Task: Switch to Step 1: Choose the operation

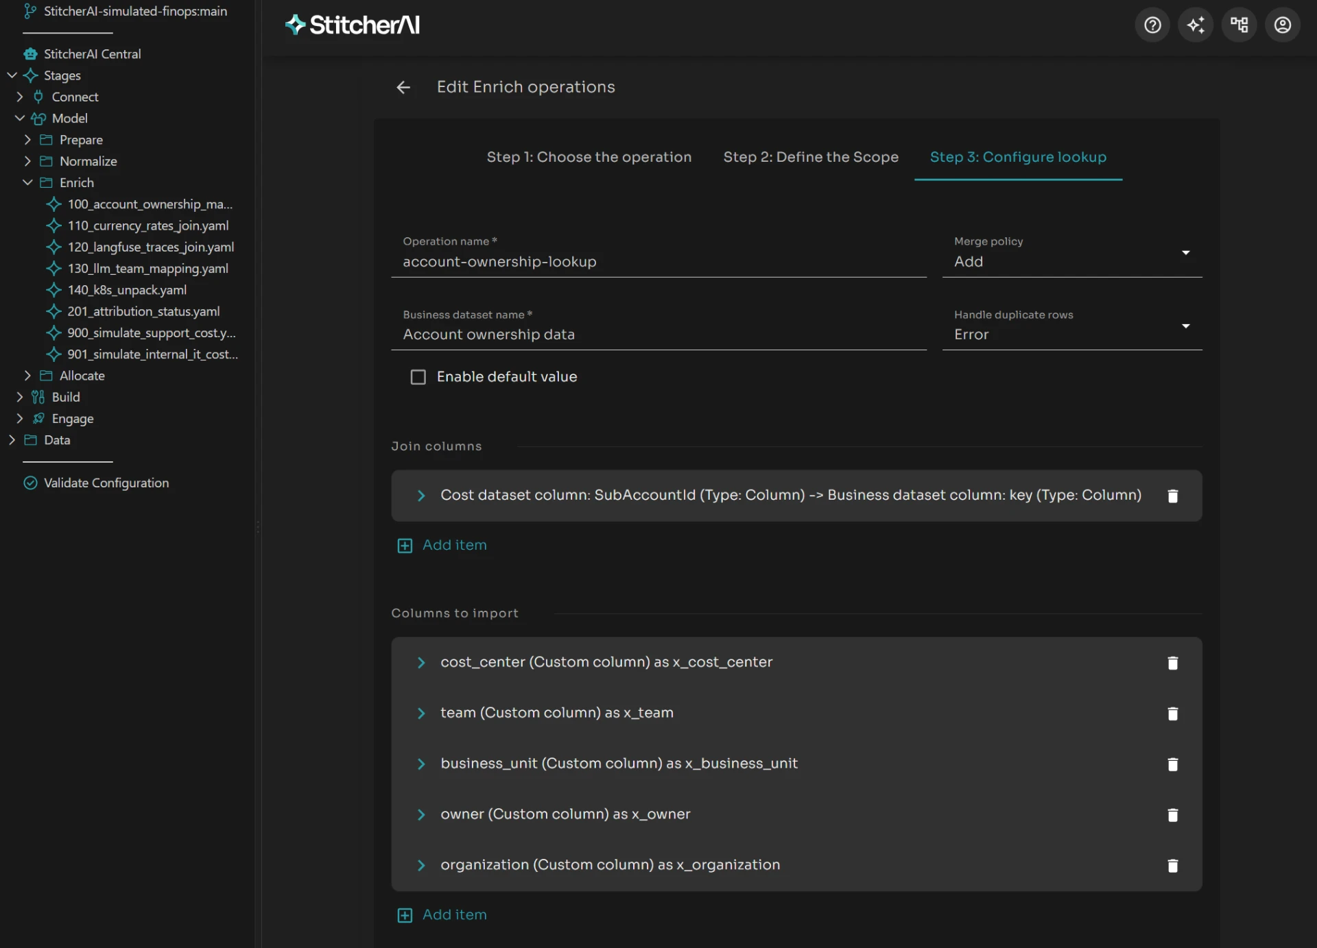Action: tap(589, 157)
